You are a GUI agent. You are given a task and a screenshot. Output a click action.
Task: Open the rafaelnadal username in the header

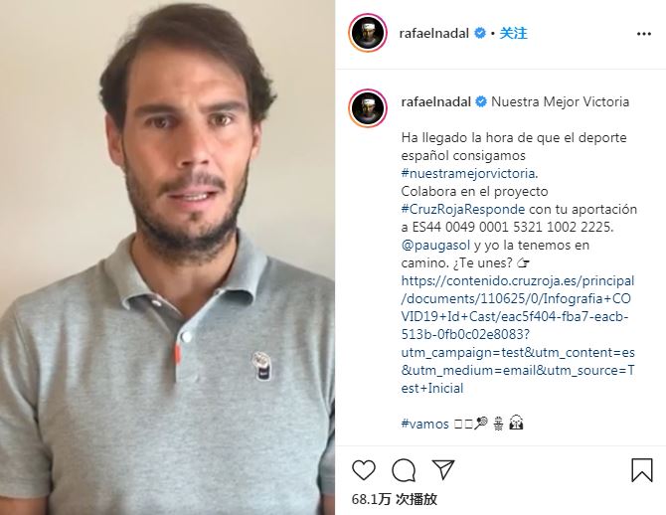coord(434,33)
